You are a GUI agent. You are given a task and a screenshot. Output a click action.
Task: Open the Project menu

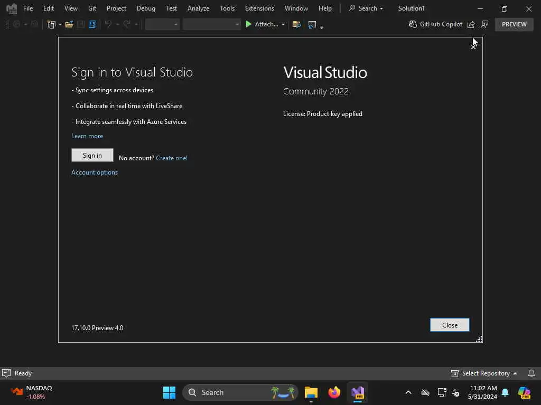(x=116, y=8)
